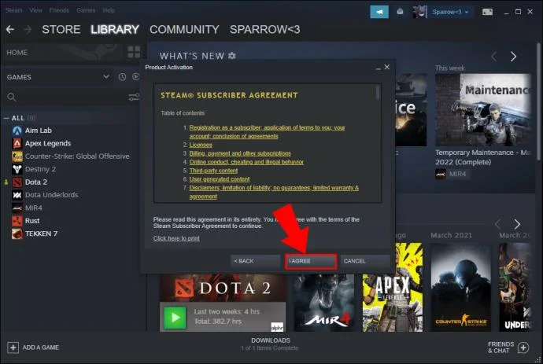Select Dota 2 in library list
The image size is (543, 364).
(x=36, y=182)
